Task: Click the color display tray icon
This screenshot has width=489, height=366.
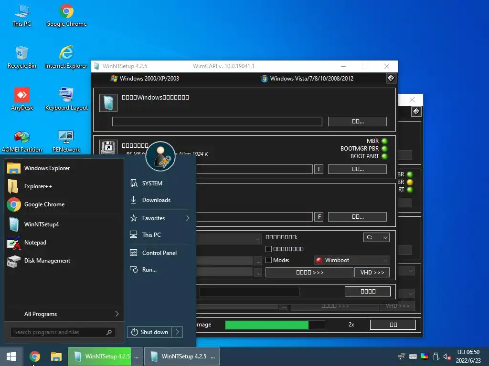Action: click(x=425, y=356)
